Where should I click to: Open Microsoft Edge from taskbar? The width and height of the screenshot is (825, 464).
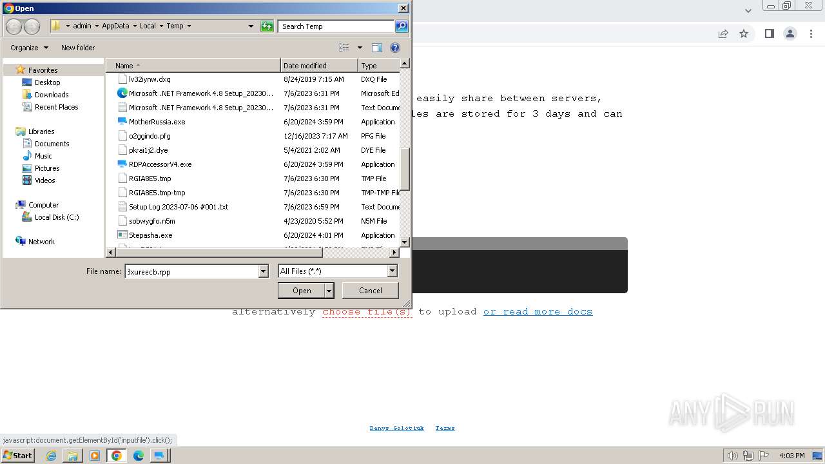[138, 456]
